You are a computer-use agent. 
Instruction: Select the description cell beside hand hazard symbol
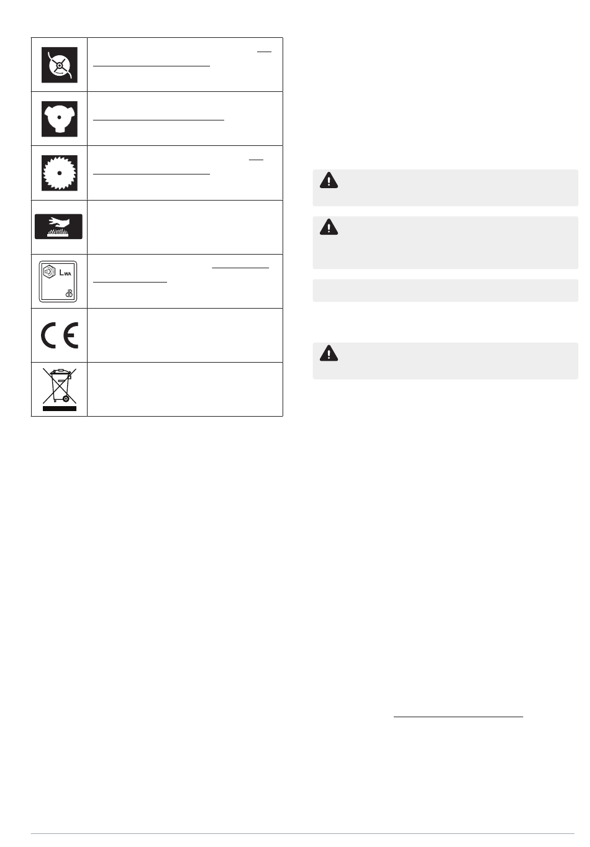click(185, 227)
